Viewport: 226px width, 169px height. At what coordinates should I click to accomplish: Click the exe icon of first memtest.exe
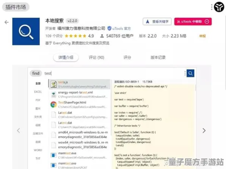(x=53, y=155)
